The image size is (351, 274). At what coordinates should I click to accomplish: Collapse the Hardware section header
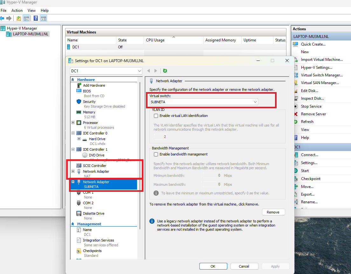click(x=73, y=80)
